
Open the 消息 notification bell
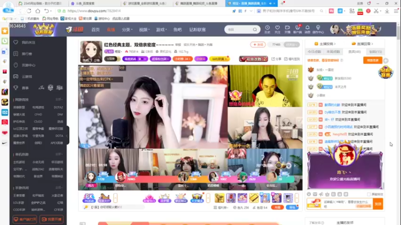coord(307,29)
